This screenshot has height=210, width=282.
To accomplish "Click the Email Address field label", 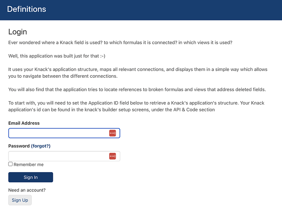I will click(x=24, y=123).
